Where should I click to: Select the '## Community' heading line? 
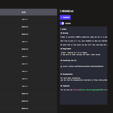click(65, 86)
